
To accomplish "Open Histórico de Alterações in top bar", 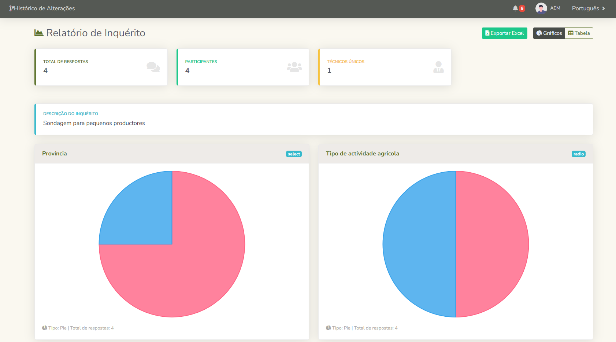I will pyautogui.click(x=44, y=8).
